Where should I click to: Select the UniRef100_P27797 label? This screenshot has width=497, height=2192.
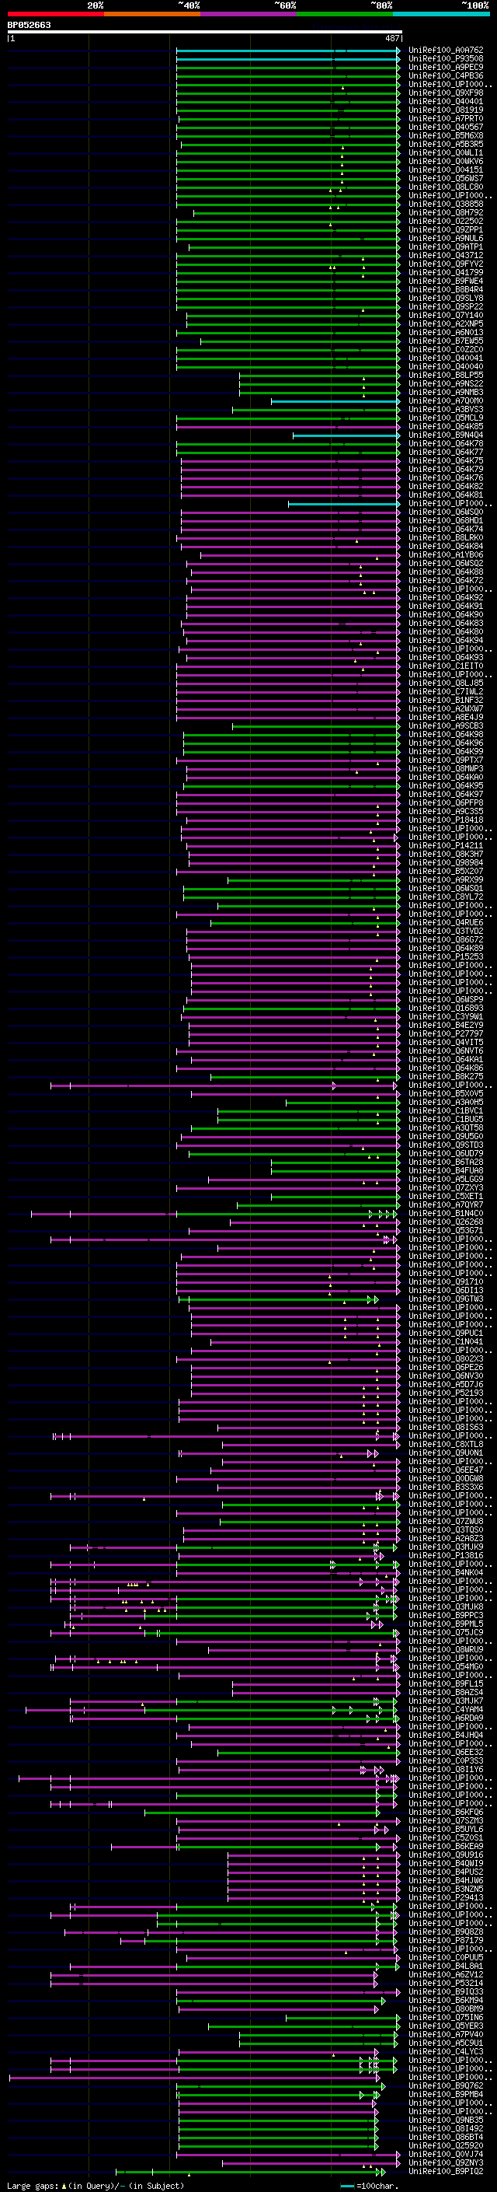(x=446, y=1034)
